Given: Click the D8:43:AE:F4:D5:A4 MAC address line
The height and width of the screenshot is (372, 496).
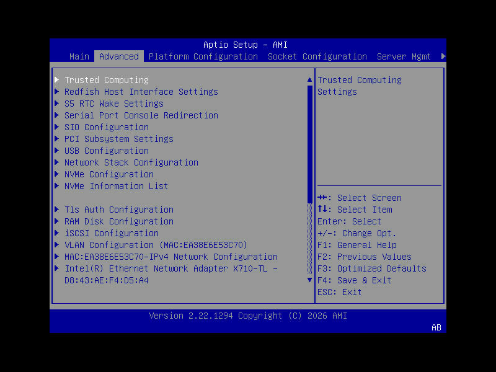Looking at the screenshot, I should (x=107, y=280).
